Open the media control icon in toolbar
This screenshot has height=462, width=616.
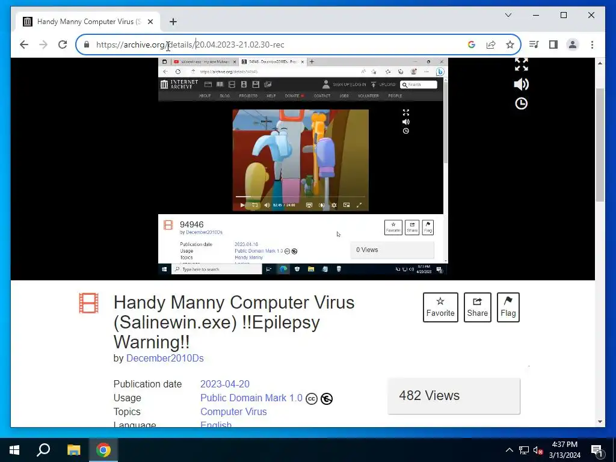click(x=534, y=45)
